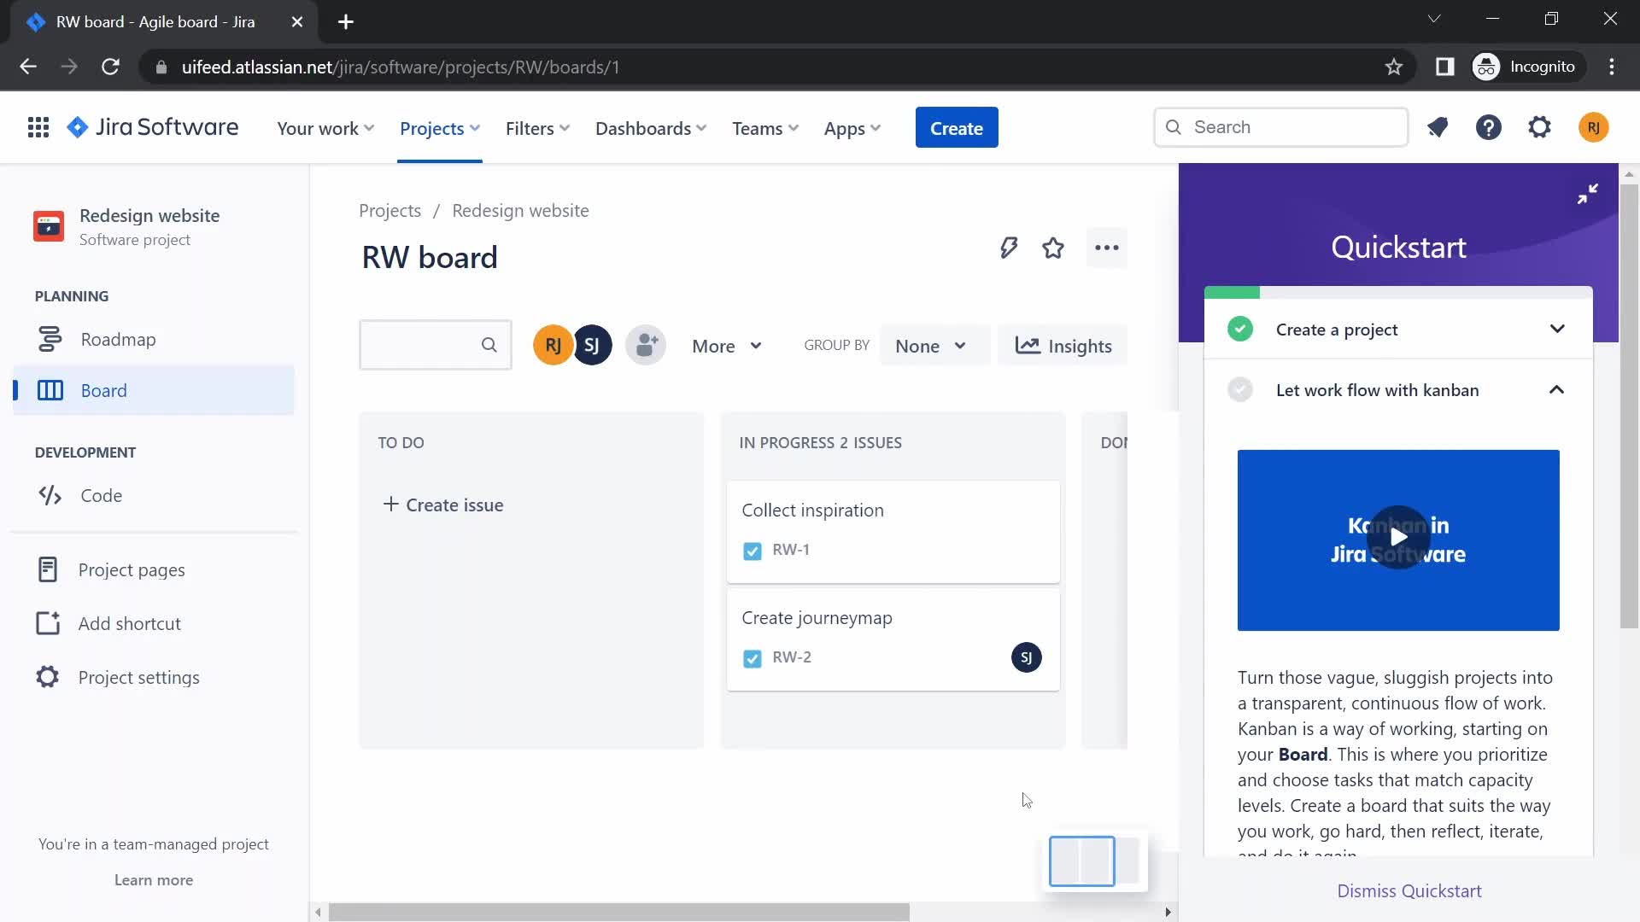Collapse the Quickstart panel with the arrows icon
Viewport: 1640px width, 922px height.
1587,195
